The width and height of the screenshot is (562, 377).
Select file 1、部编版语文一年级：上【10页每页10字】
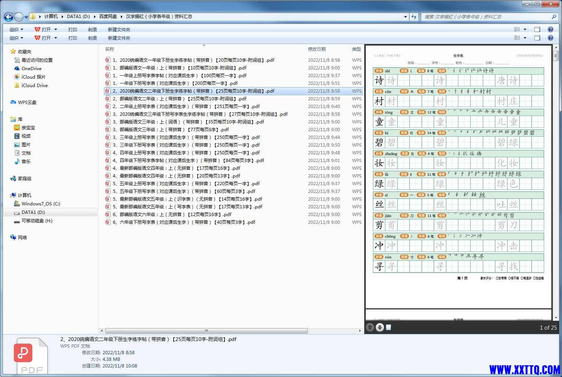179,68
